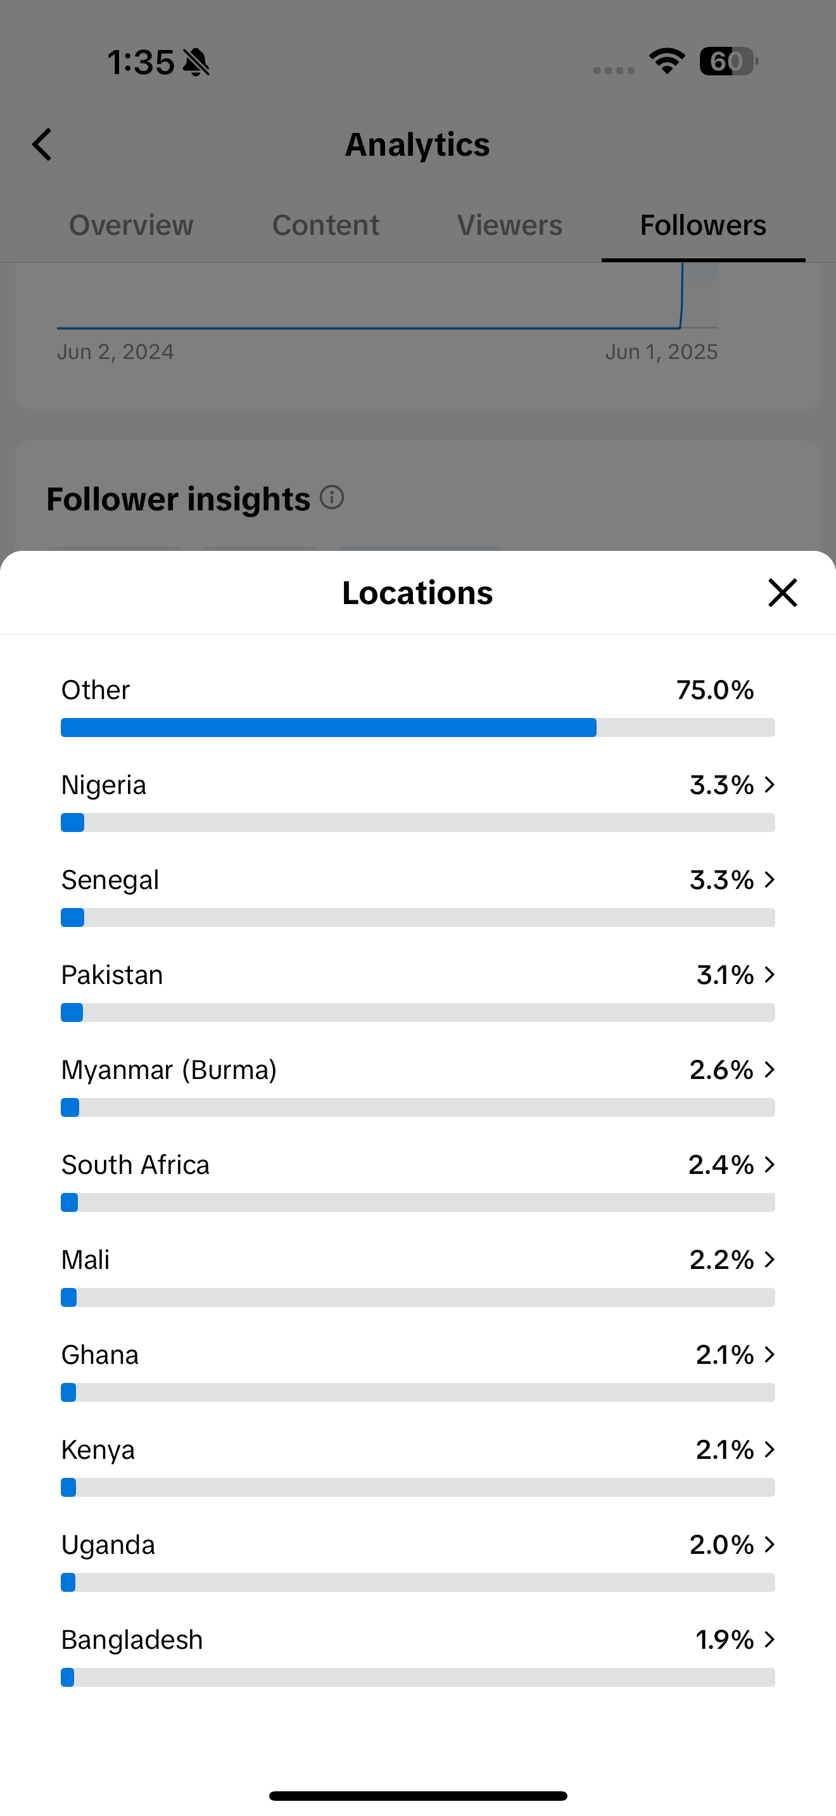Screen dimensions: 836x1816
Task: Tap the home indicator bar
Action: (x=418, y=1796)
